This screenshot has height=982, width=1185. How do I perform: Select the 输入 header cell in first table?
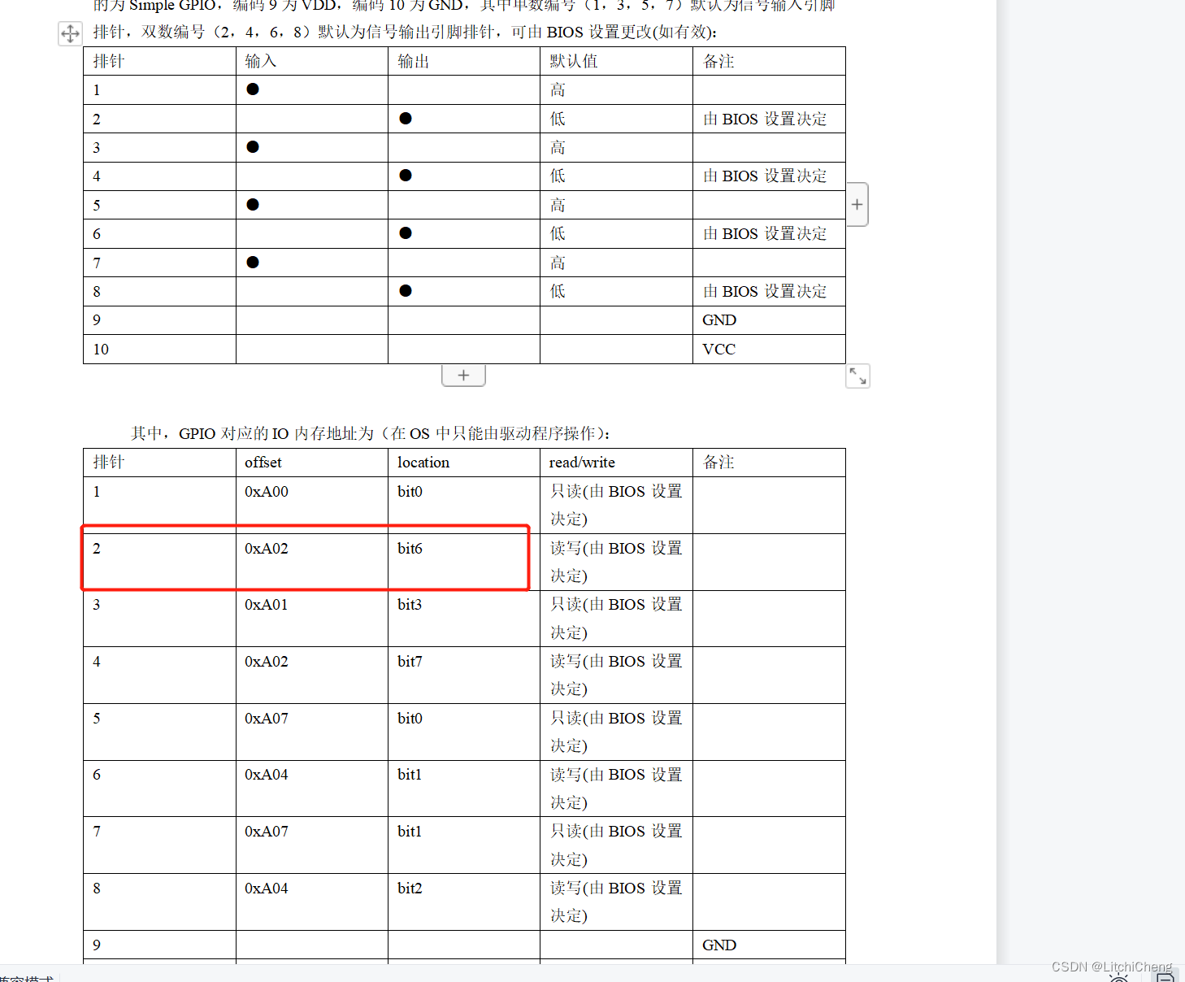tap(312, 61)
